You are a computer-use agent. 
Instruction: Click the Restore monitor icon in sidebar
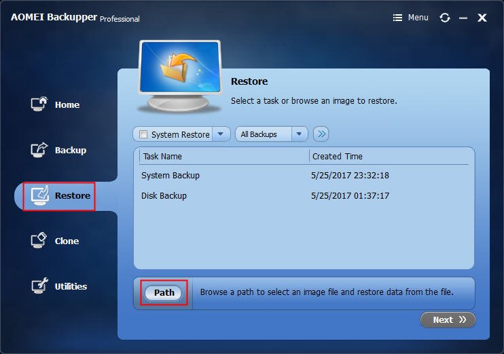pyautogui.click(x=40, y=195)
